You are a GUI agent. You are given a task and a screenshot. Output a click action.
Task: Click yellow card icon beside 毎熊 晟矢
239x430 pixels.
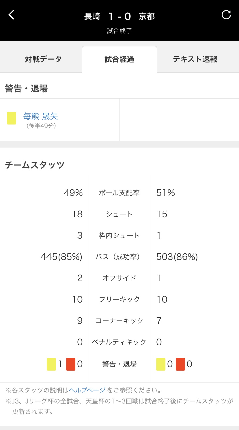tap(12, 118)
